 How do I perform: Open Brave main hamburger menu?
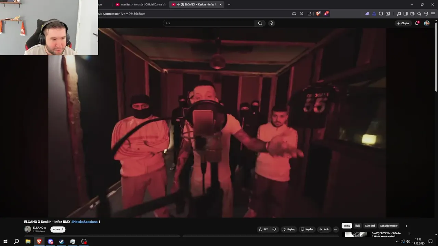tap(433, 14)
